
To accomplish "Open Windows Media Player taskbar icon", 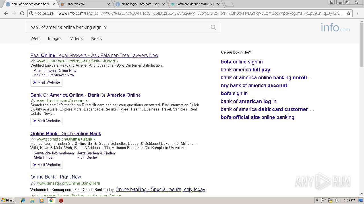I will [x=42, y=200].
